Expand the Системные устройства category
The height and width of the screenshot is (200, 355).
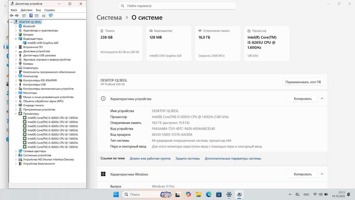16,155
